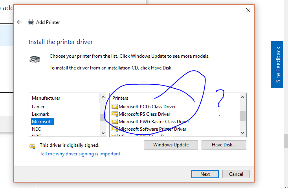Click the Printers list scrollbar thumb
This screenshot has width=288, height=188.
[x=243, y=116]
